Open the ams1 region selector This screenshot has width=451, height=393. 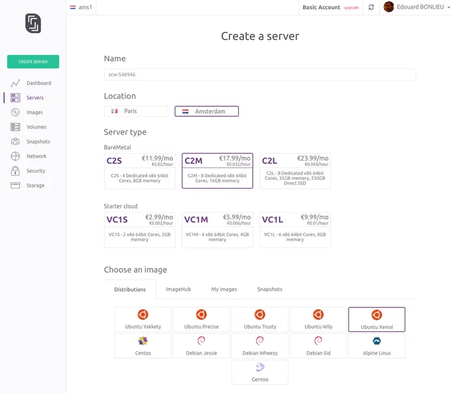pyautogui.click(x=81, y=7)
